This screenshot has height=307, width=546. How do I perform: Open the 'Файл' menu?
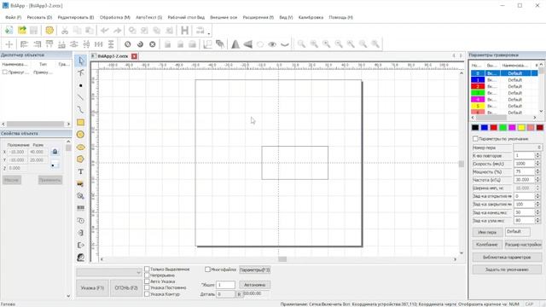(14, 17)
